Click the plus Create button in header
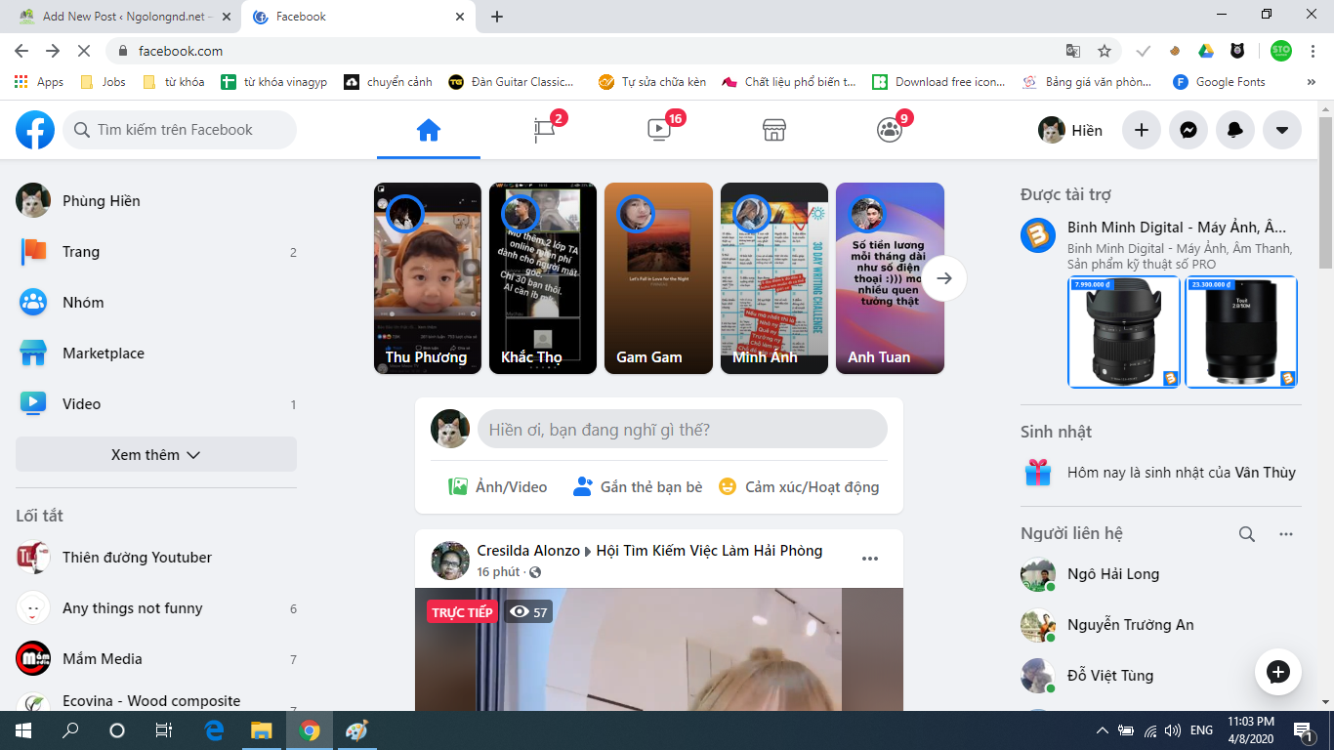The image size is (1334, 750). click(1142, 130)
